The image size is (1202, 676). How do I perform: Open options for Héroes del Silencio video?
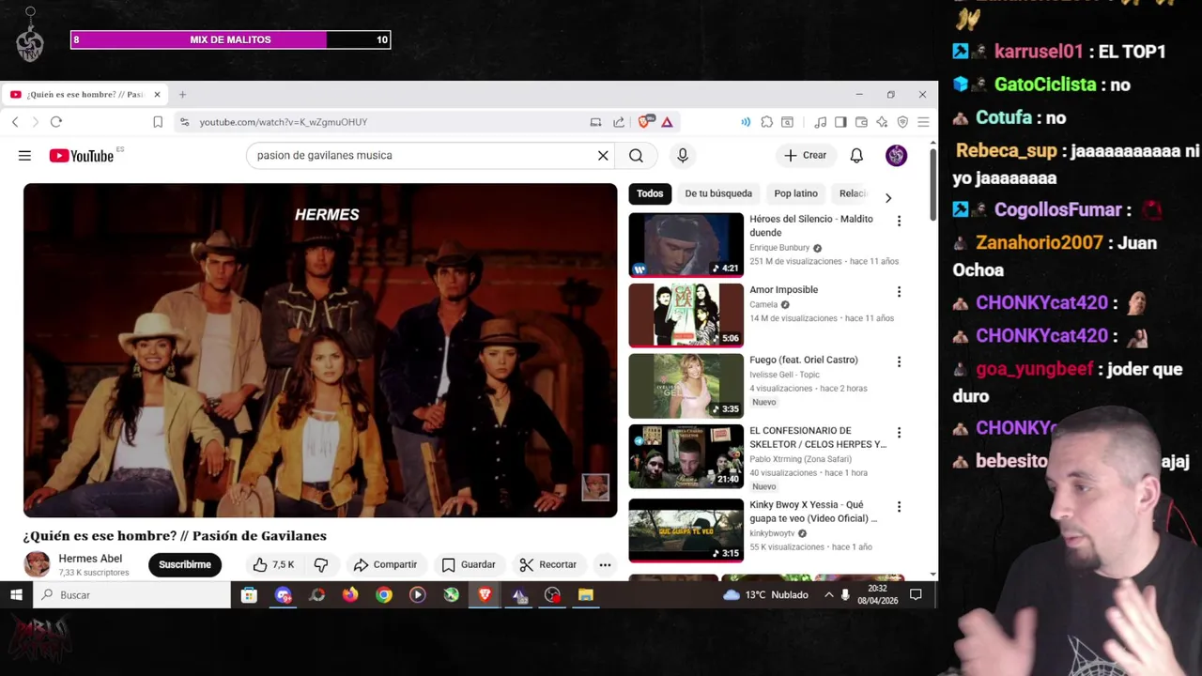(899, 222)
